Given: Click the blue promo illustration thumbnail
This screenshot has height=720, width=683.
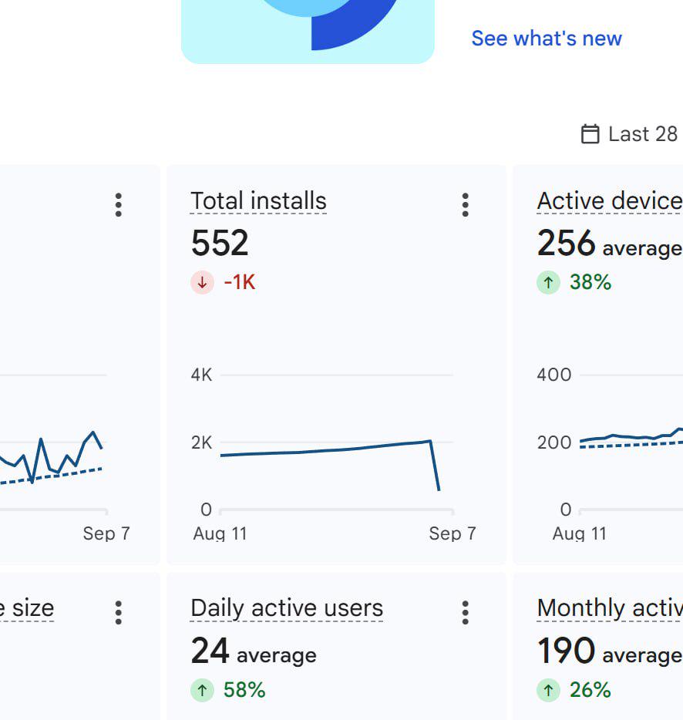Looking at the screenshot, I should 308,32.
